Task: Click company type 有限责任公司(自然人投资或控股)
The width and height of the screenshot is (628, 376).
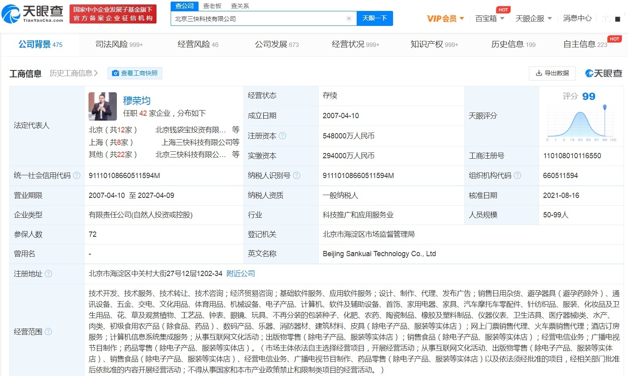Action: point(141,215)
